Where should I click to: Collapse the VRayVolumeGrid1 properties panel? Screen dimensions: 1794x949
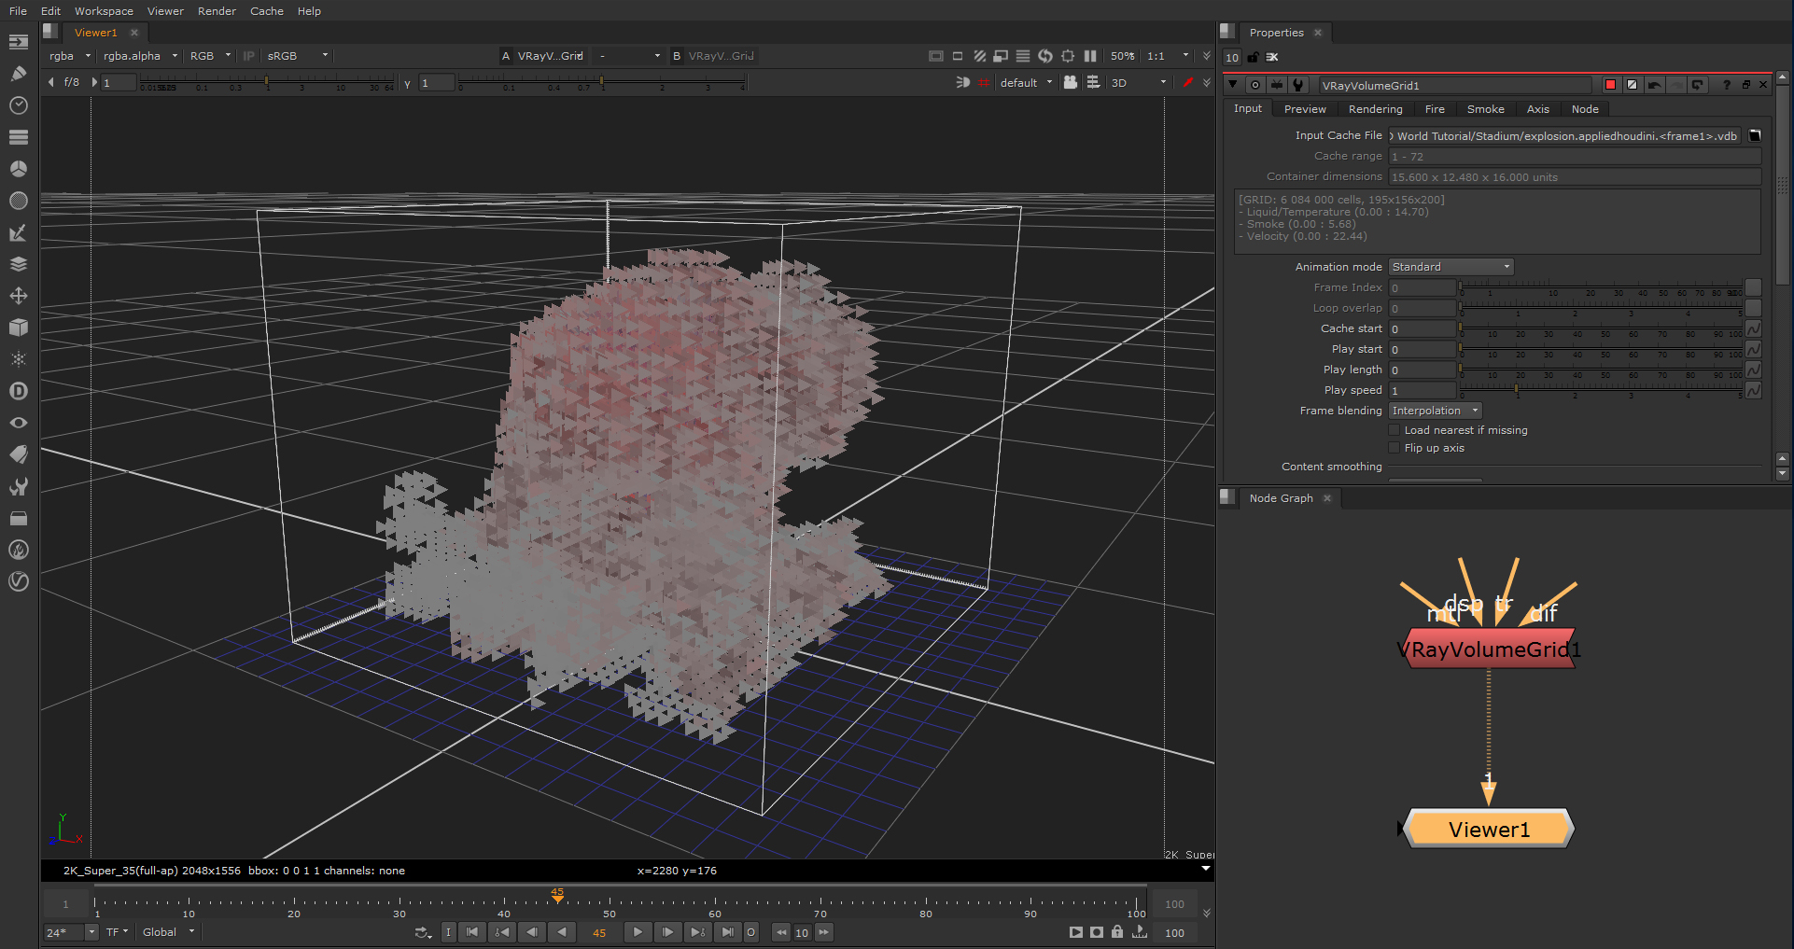[1233, 85]
